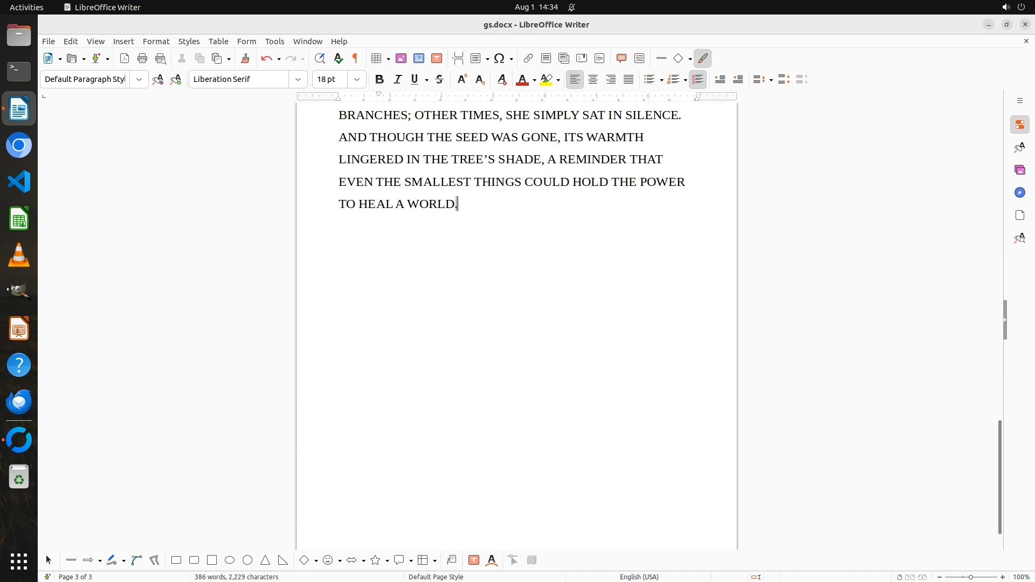Click the zoom slider in status bar
This screenshot has width=1035, height=582.
[x=970, y=577]
